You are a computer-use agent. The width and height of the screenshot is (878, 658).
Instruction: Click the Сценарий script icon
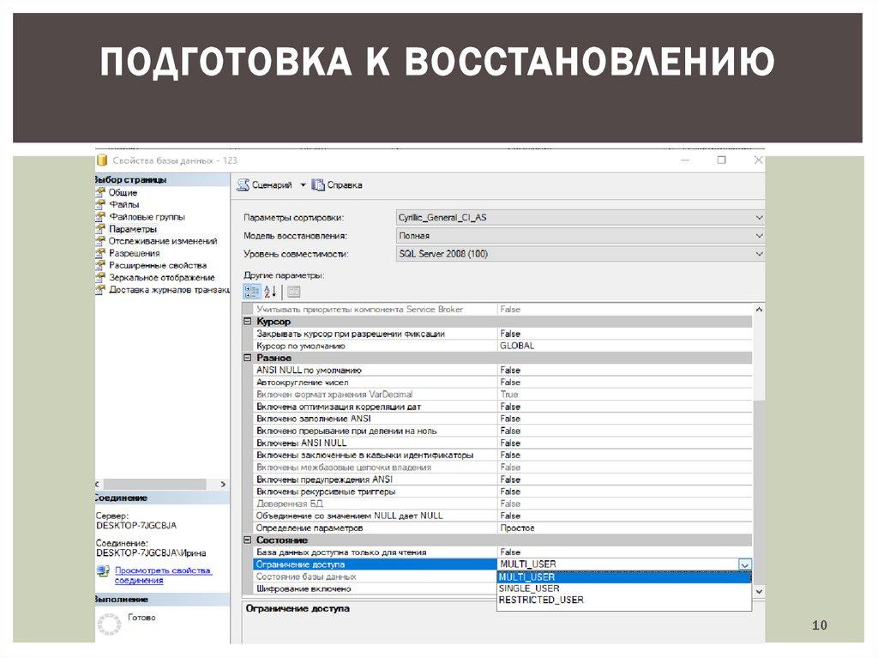[x=244, y=184]
